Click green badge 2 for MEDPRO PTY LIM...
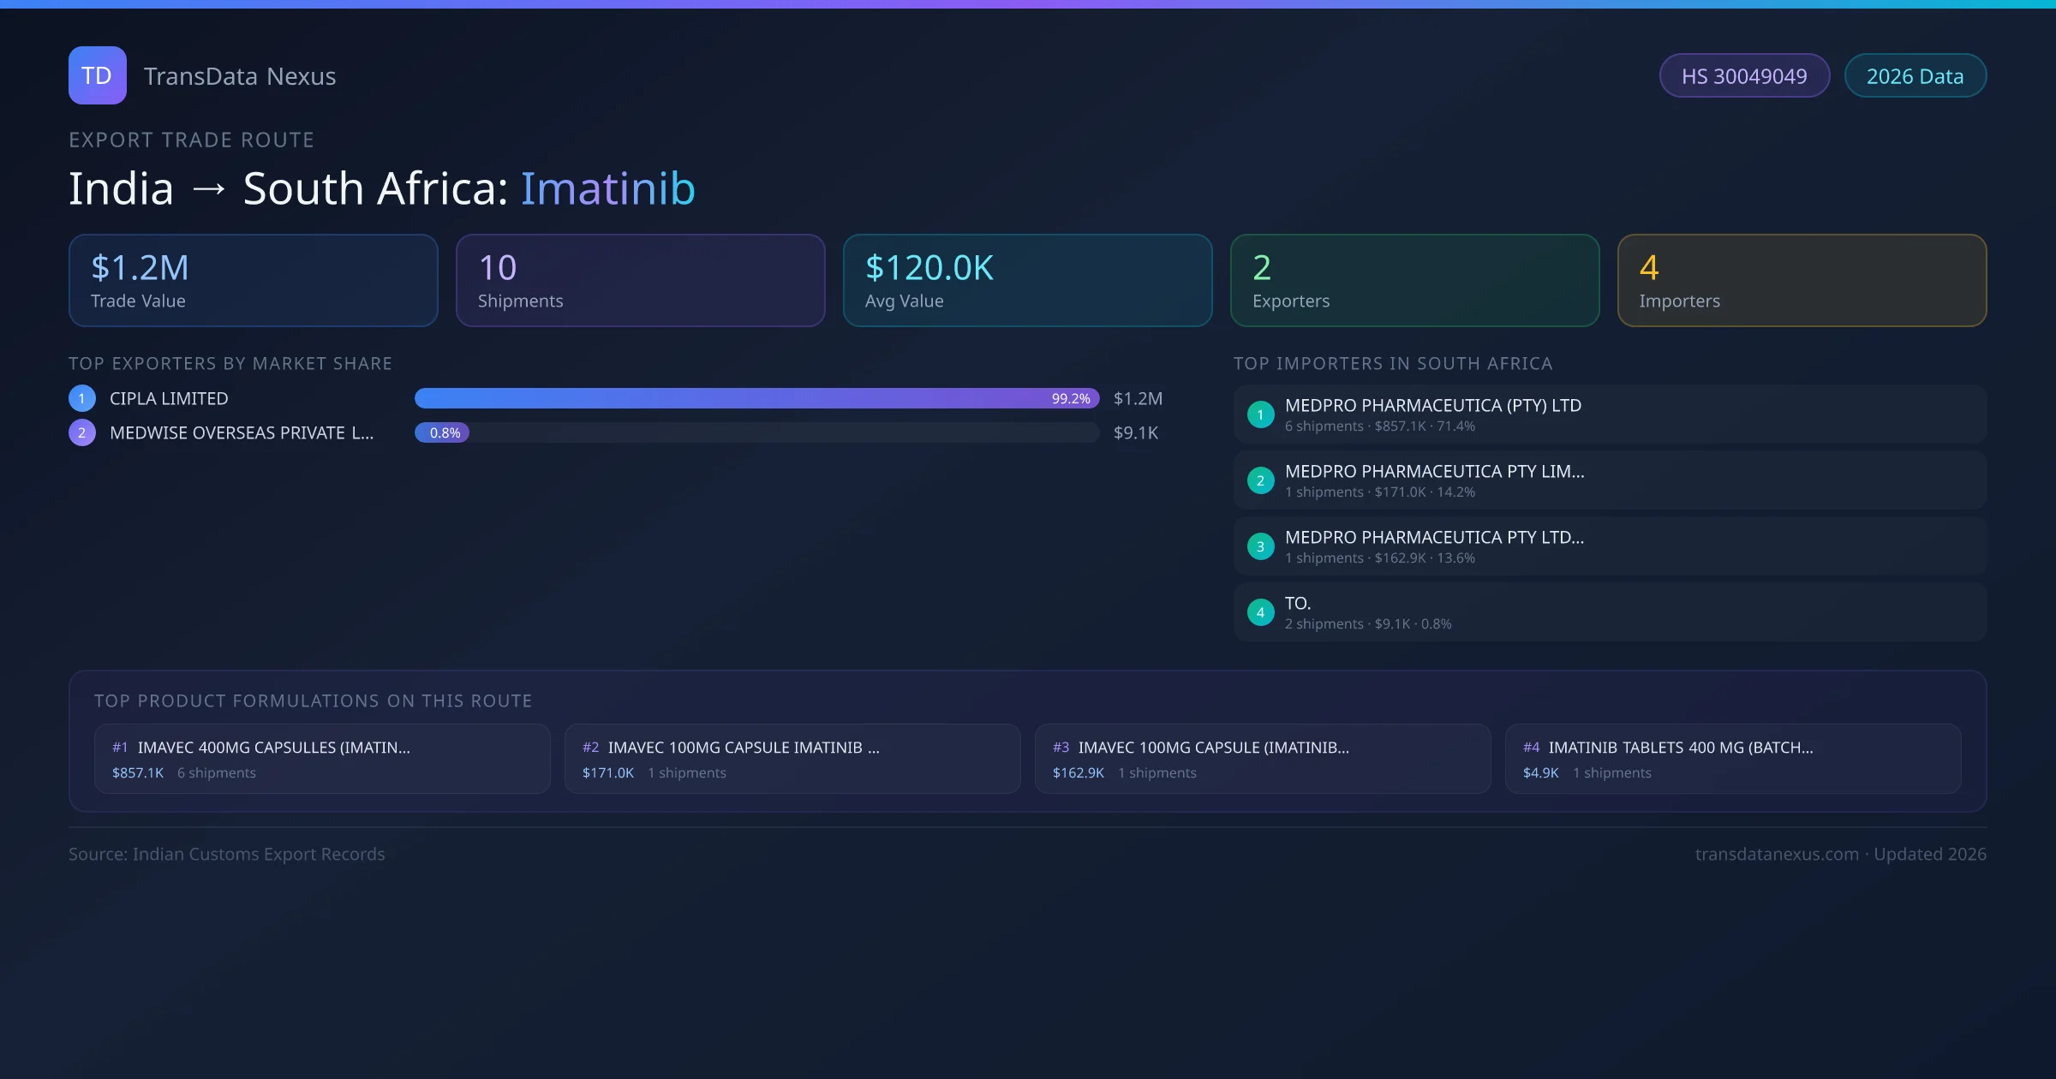This screenshot has width=2056, height=1079. 1260,480
